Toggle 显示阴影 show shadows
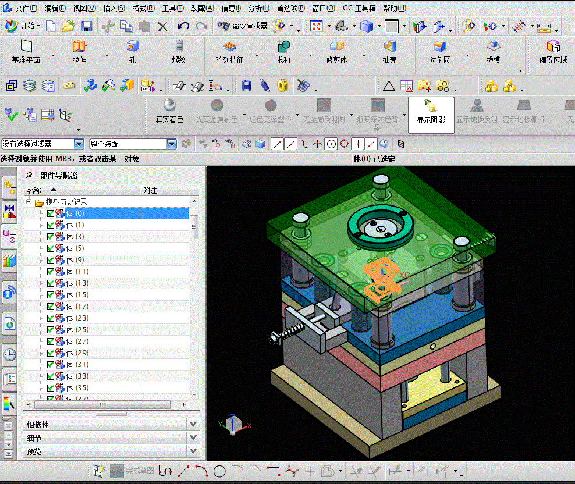This screenshot has width=575, height=484. click(431, 115)
